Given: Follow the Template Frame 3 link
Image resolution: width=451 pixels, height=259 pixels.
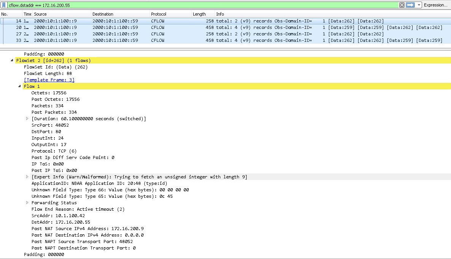Looking at the screenshot, I should tap(49, 79).
